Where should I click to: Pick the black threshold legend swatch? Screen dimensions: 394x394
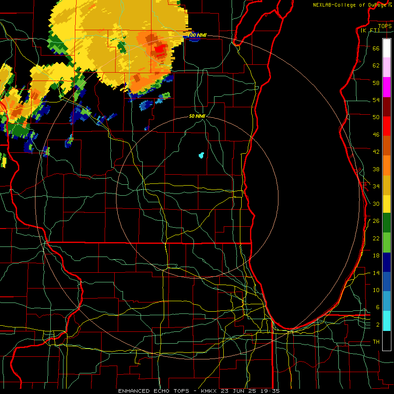(x=387, y=341)
